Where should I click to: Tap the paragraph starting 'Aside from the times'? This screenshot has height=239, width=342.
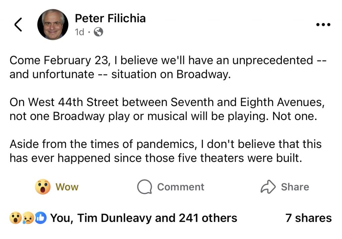[x=165, y=151]
